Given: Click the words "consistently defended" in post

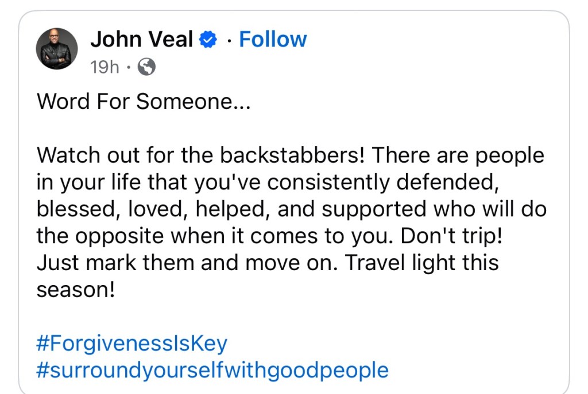Looking at the screenshot, I should point(380,182).
